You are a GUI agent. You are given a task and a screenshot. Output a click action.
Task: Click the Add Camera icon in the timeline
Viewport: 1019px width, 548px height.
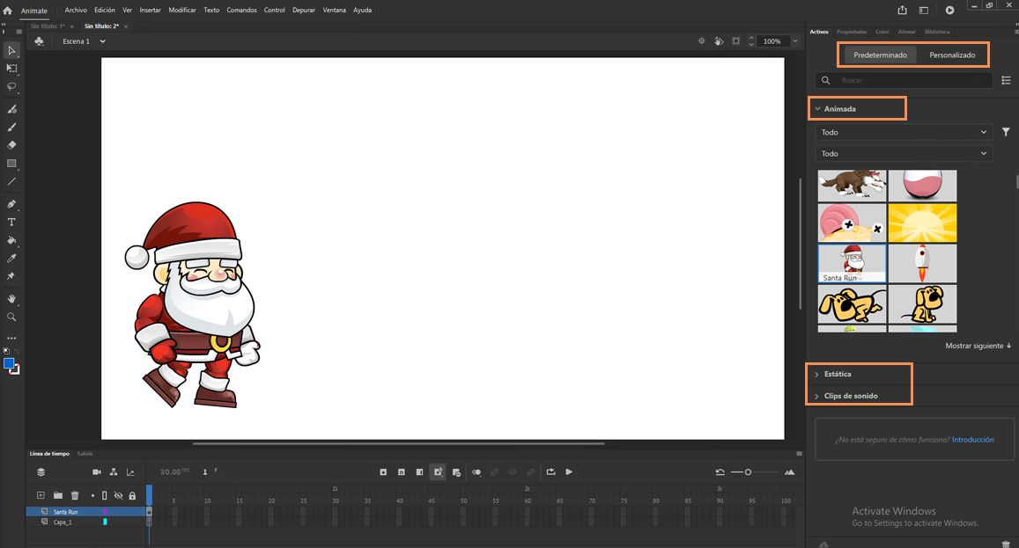(97, 472)
